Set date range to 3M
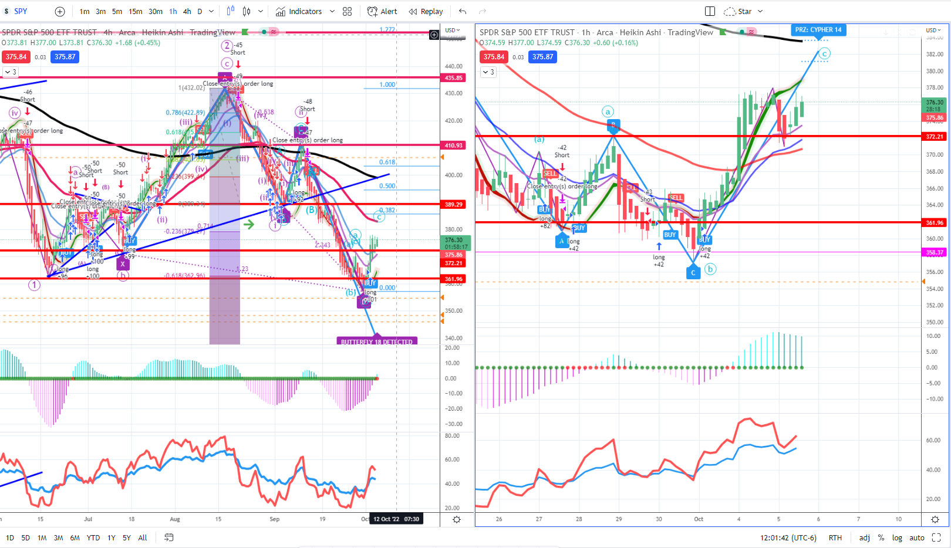Viewport: 951px width, 548px height. click(x=58, y=537)
